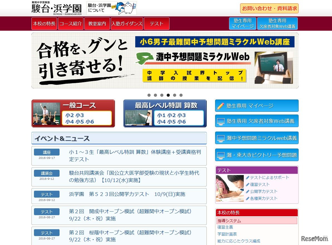This screenshot has height=245, width=332.
Task: Click お問い合わせ・資料請求 button
Action: (269, 8)
